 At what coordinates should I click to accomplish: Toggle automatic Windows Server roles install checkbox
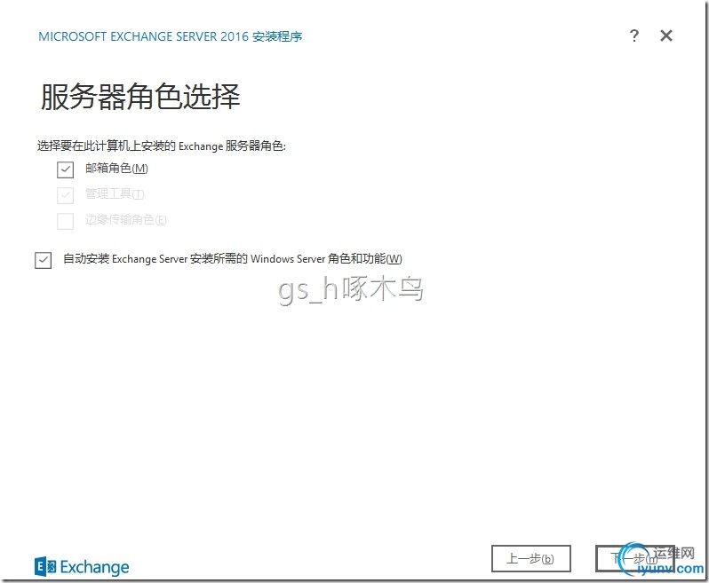(x=43, y=260)
